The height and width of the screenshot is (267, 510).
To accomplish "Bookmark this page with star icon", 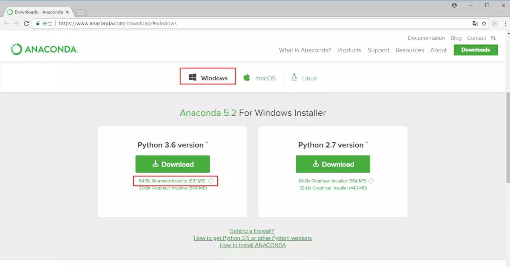I will pos(484,23).
